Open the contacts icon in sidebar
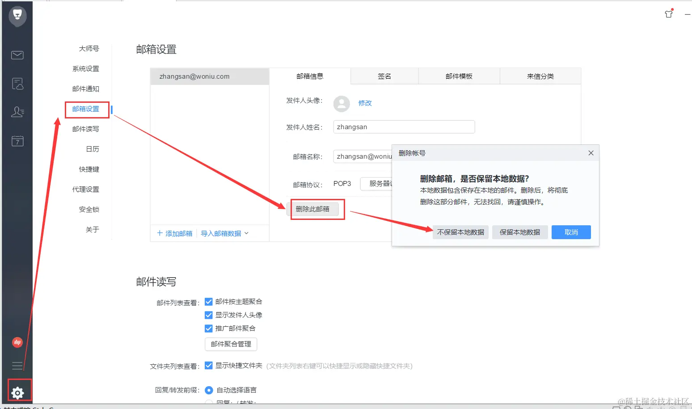Screen dimensions: 692x409 (17, 112)
